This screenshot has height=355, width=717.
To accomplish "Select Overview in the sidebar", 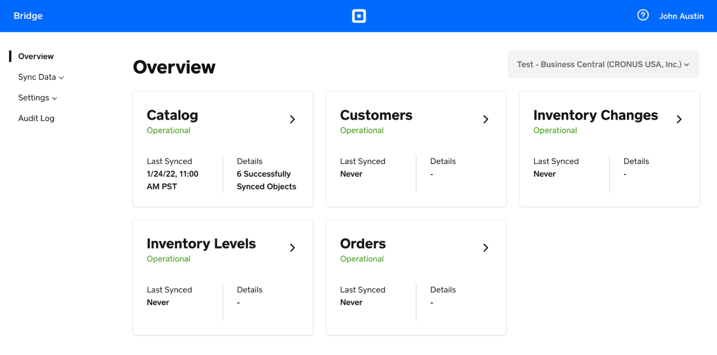I will coord(35,56).
